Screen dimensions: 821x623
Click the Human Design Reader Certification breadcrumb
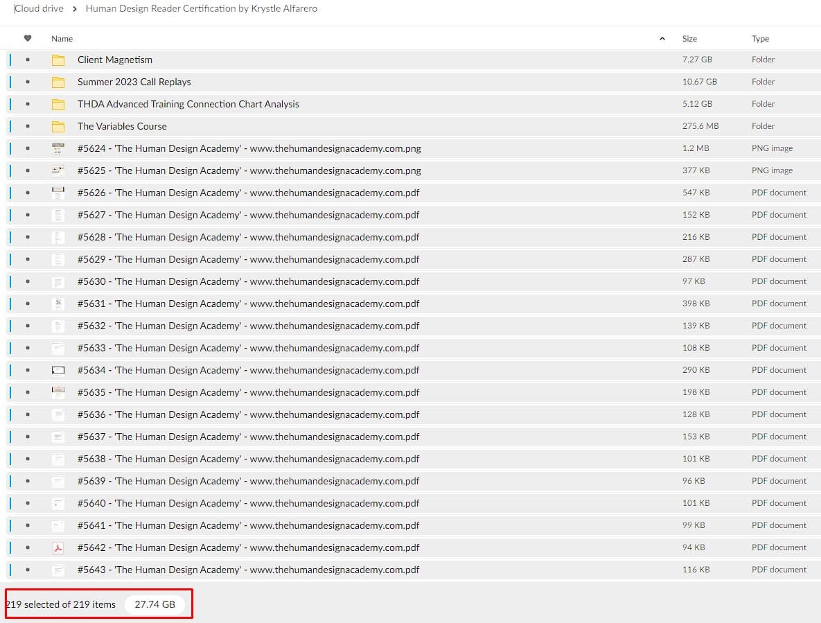coord(201,9)
